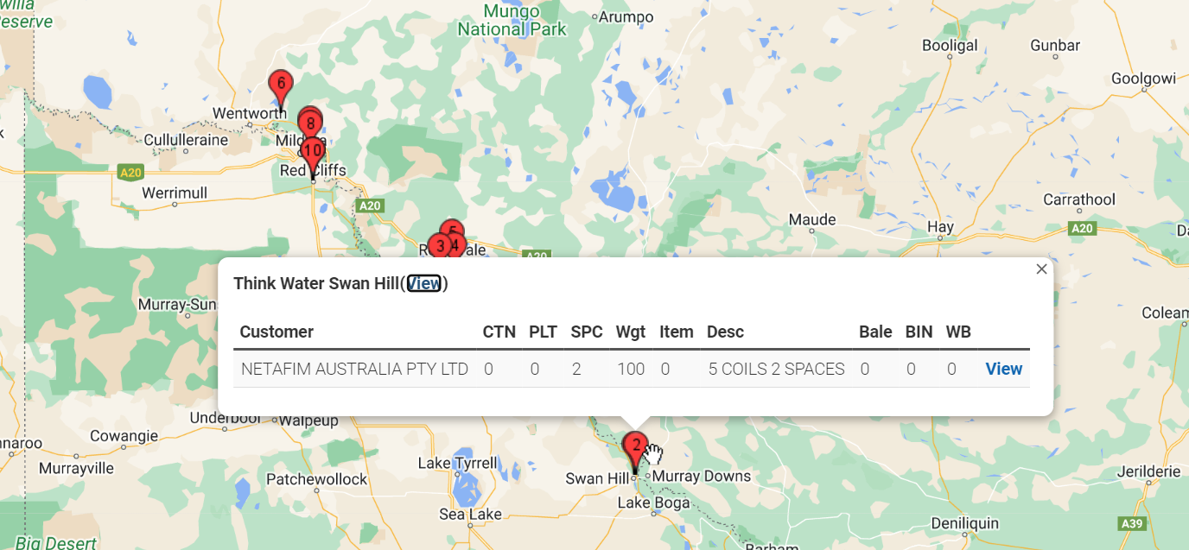Select map marker number 8 at Mildura

[x=310, y=123]
